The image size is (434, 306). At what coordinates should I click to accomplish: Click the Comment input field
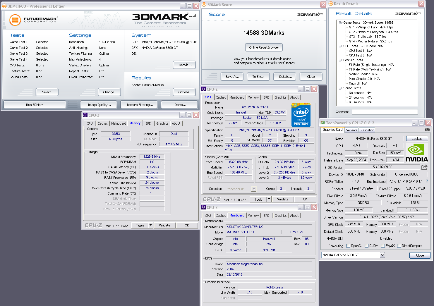click(385, 112)
